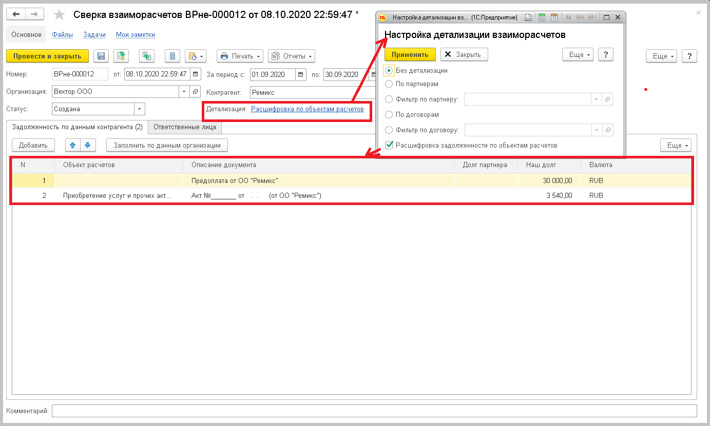
Task: Select the 'По договорам' radio button
Action: pos(389,114)
